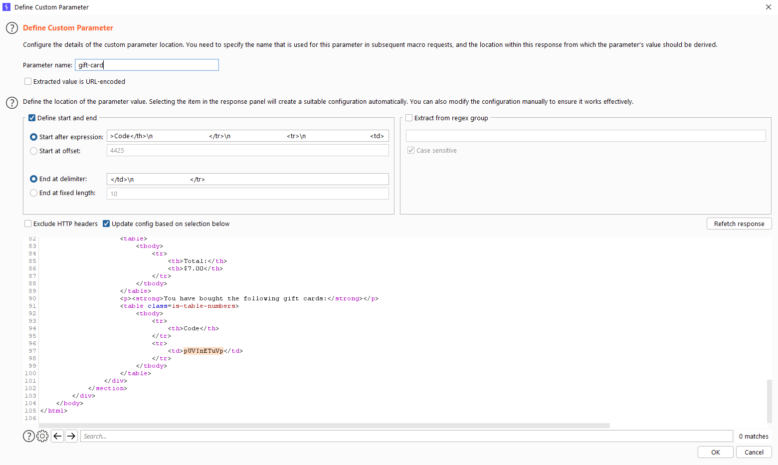Click the Start at offset field showing 4425
This screenshot has height=465, width=778.
point(248,150)
